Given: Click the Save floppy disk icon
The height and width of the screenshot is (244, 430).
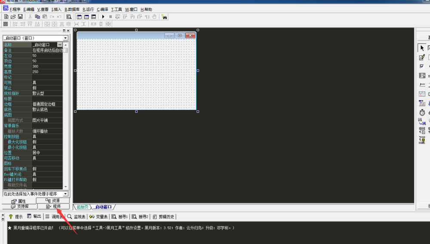Looking at the screenshot, I should tap(20, 17).
